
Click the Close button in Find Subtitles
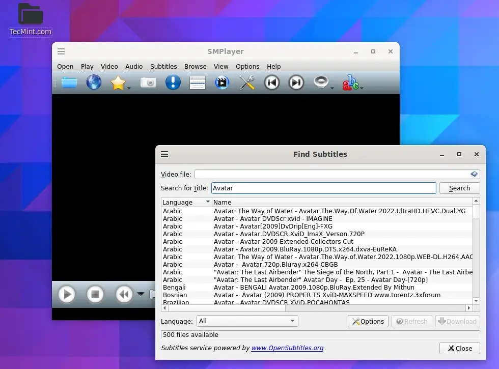(459, 348)
